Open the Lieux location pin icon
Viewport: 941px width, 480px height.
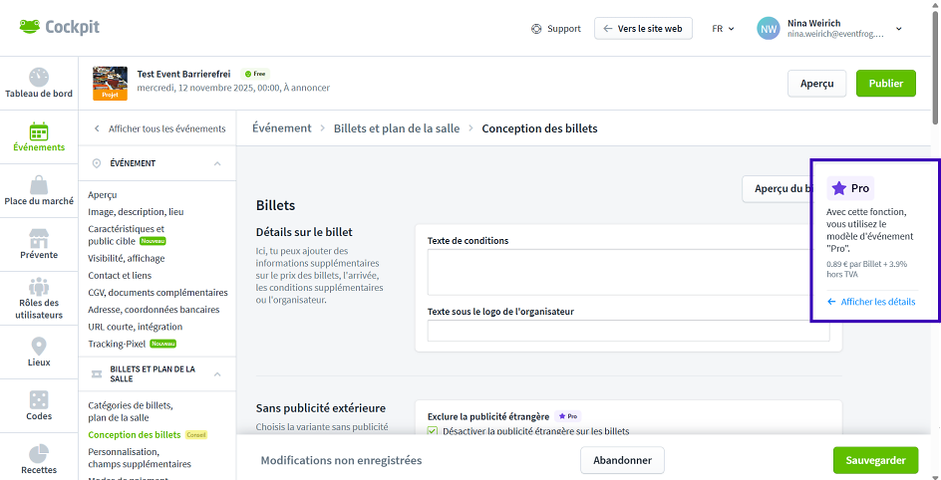(x=39, y=347)
